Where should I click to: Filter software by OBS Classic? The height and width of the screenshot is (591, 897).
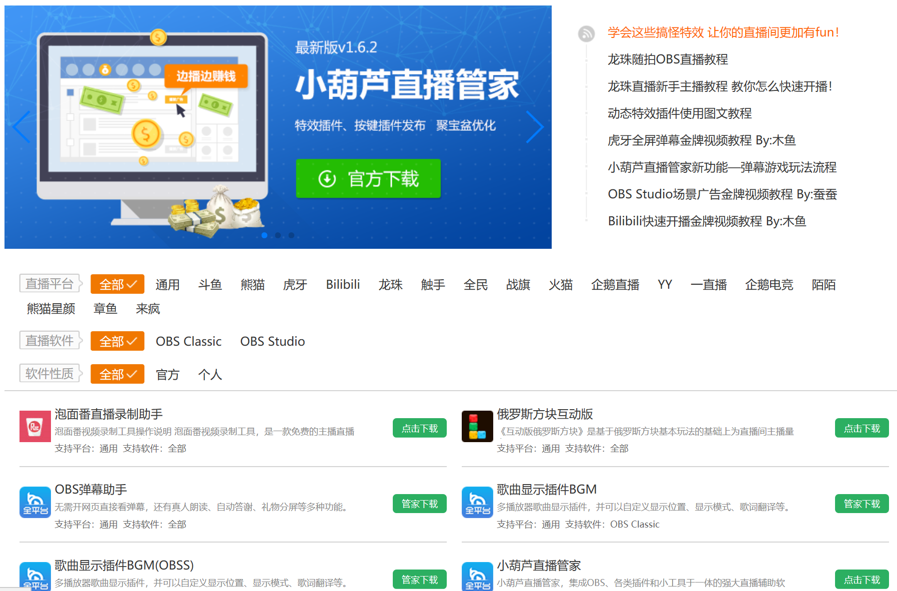click(x=188, y=341)
